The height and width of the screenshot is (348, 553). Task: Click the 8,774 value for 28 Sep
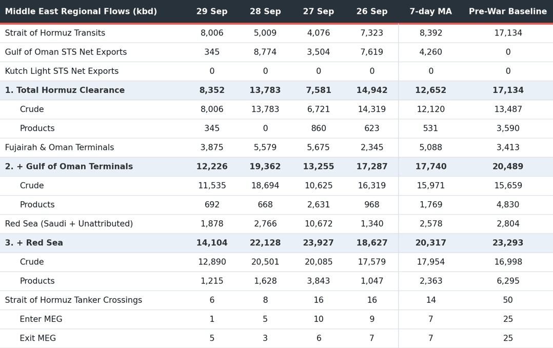coord(265,52)
